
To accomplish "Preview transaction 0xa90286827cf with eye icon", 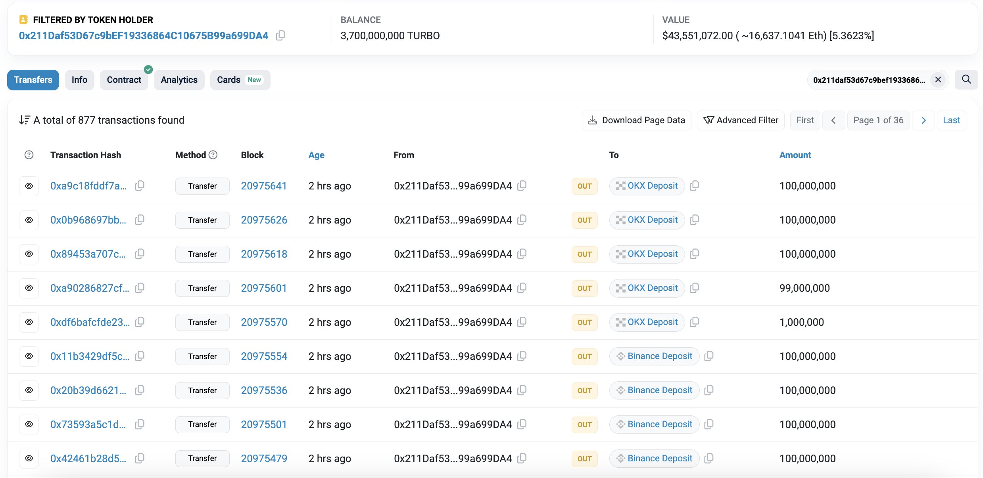I will click(29, 288).
